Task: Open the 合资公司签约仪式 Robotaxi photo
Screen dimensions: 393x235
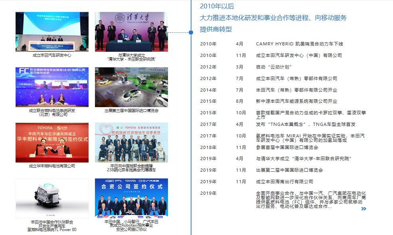Action: pyautogui.click(x=131, y=198)
